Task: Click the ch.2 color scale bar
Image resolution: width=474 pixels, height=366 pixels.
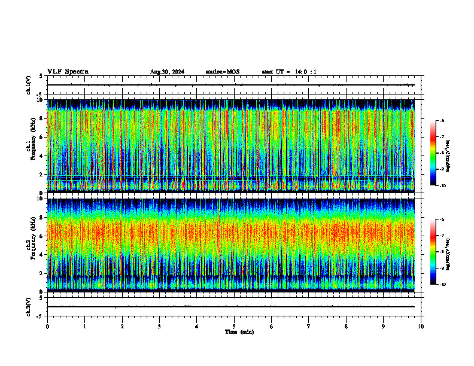Action: [x=433, y=252]
